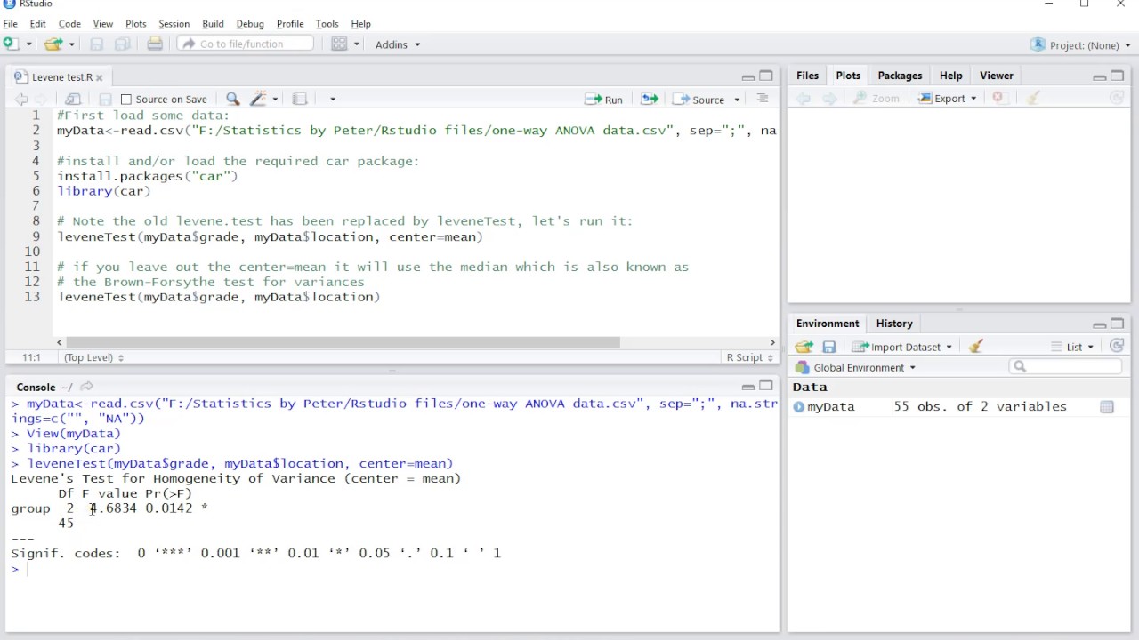Click the Show in new window icon
The height and width of the screenshot is (640, 1139).
73,99
